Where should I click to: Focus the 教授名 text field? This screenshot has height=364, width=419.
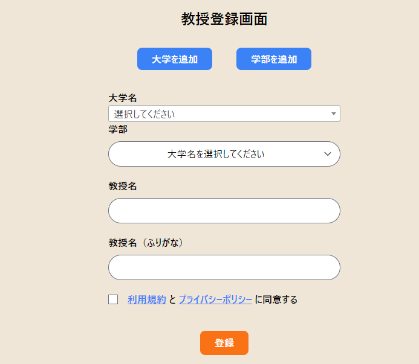[224, 211]
